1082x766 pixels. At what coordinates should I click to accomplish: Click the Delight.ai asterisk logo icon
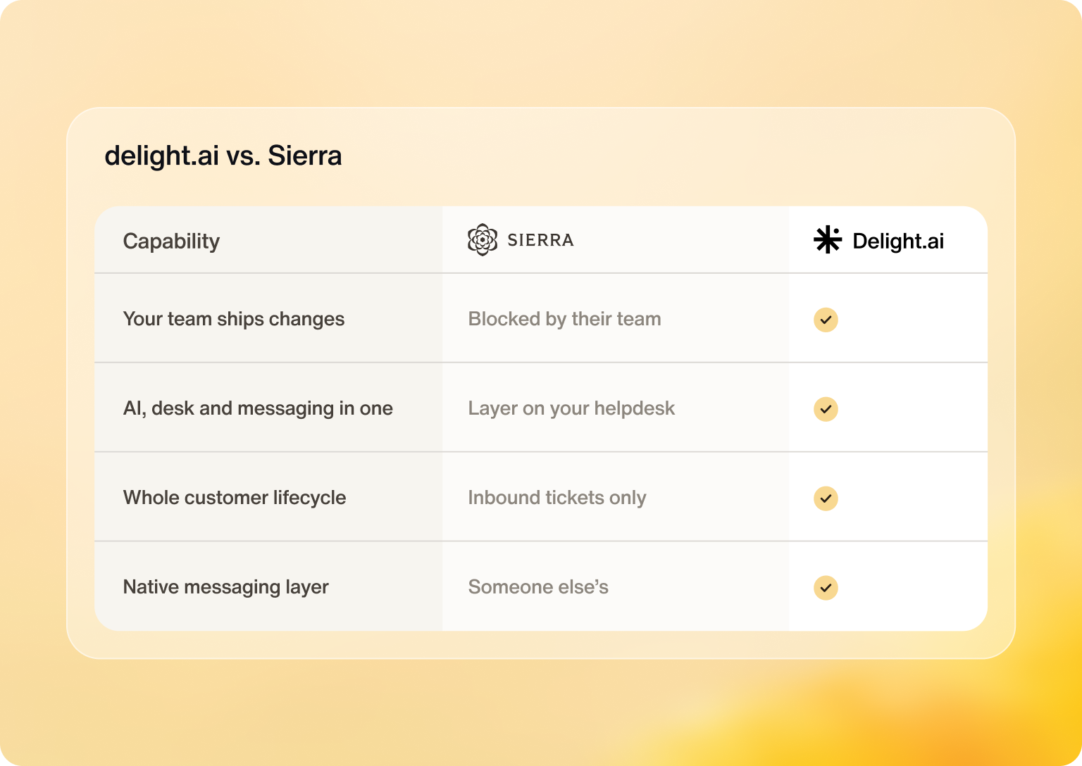[828, 240]
